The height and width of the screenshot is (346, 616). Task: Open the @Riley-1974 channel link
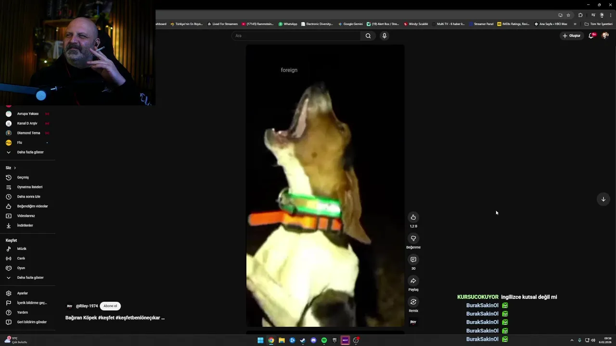87,306
